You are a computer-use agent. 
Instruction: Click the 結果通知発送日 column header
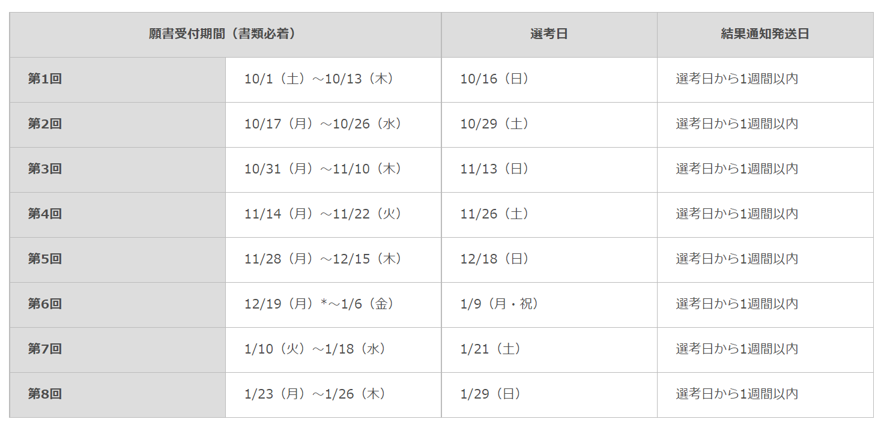(765, 35)
